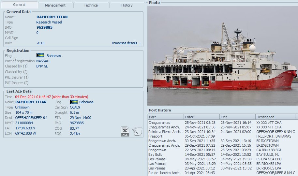Viewport: 298px width, 176px height.
Task: Click RAMFORM TITAN name in Last AIS Data
Action: (x=31, y=102)
